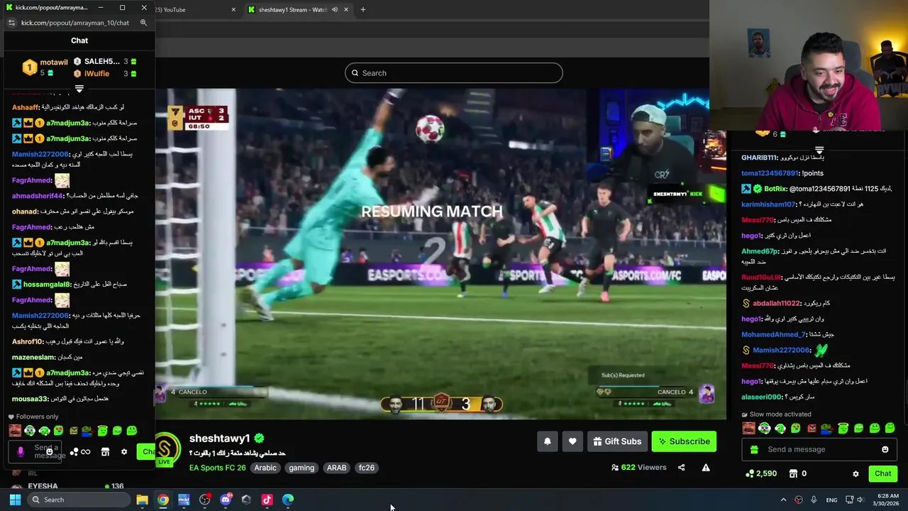
Task: Click the popout window address bar URL
Action: click(75, 23)
